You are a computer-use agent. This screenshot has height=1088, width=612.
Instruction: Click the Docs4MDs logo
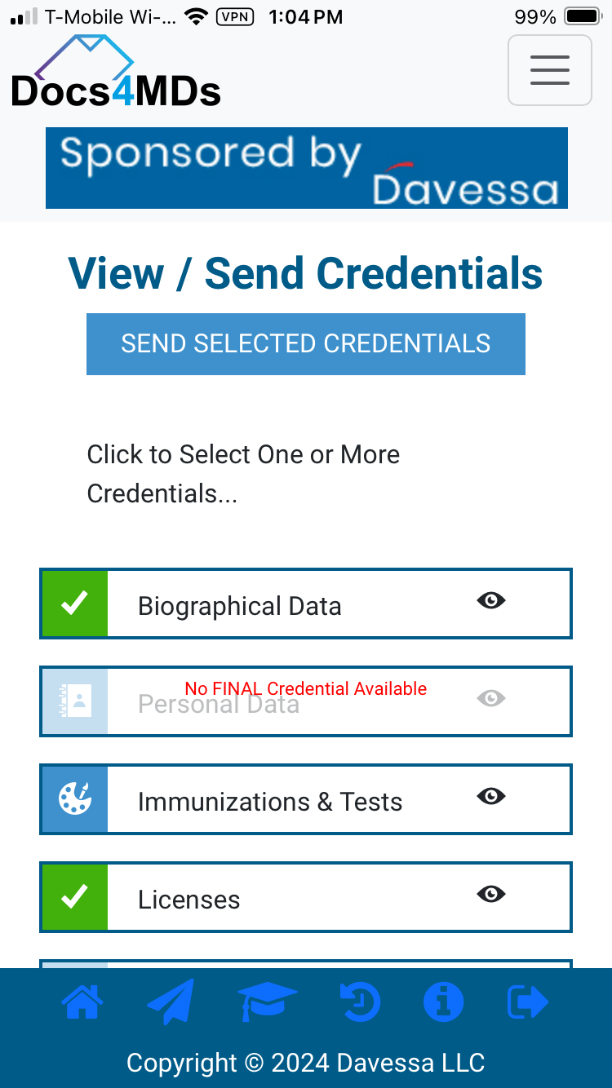(x=115, y=72)
